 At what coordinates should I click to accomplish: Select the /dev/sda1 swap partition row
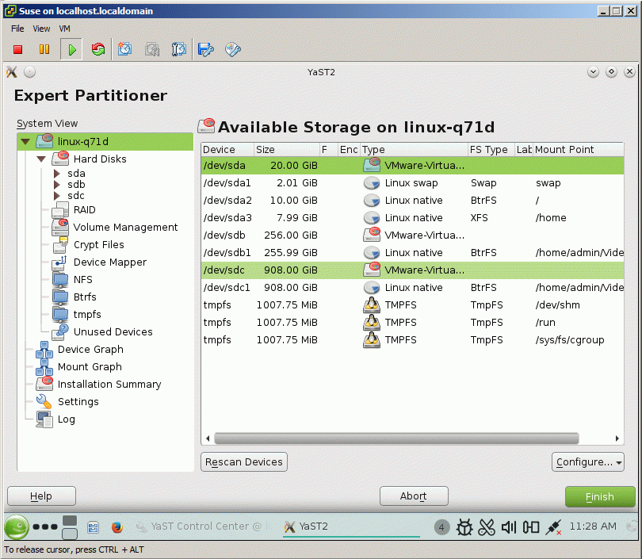point(412,183)
